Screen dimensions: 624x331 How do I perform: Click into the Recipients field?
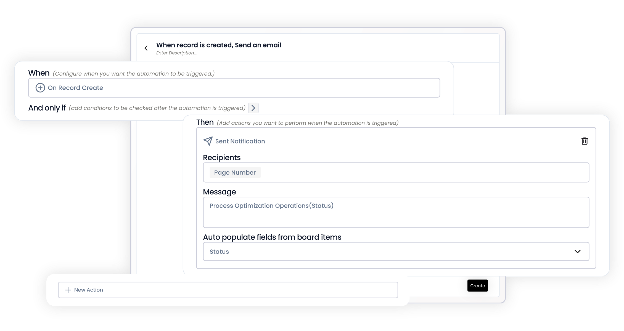[x=396, y=172]
